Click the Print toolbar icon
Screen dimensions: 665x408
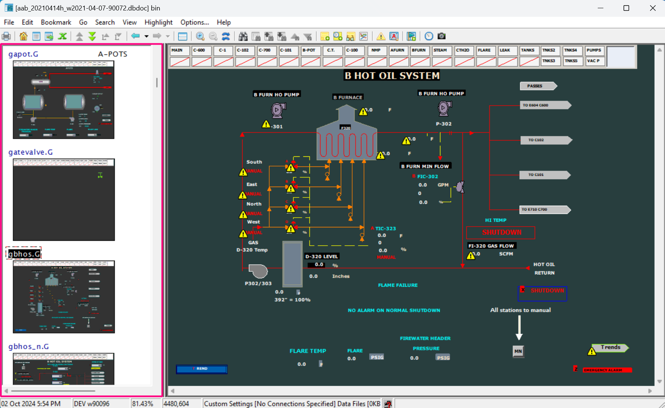(6, 36)
